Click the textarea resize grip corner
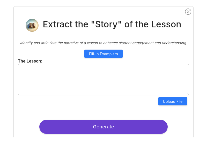 click(x=188, y=94)
